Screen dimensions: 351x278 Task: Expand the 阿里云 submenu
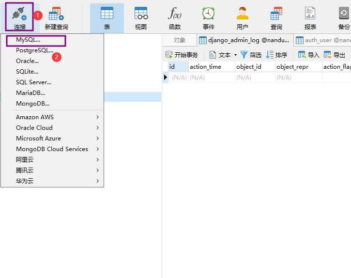pos(52,160)
